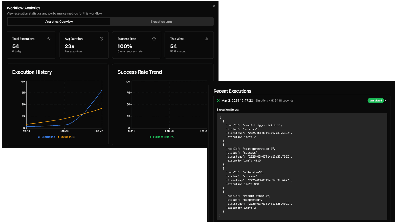Click the Success Rate check-circle icon
The width and height of the screenshot is (397, 223).
click(154, 39)
